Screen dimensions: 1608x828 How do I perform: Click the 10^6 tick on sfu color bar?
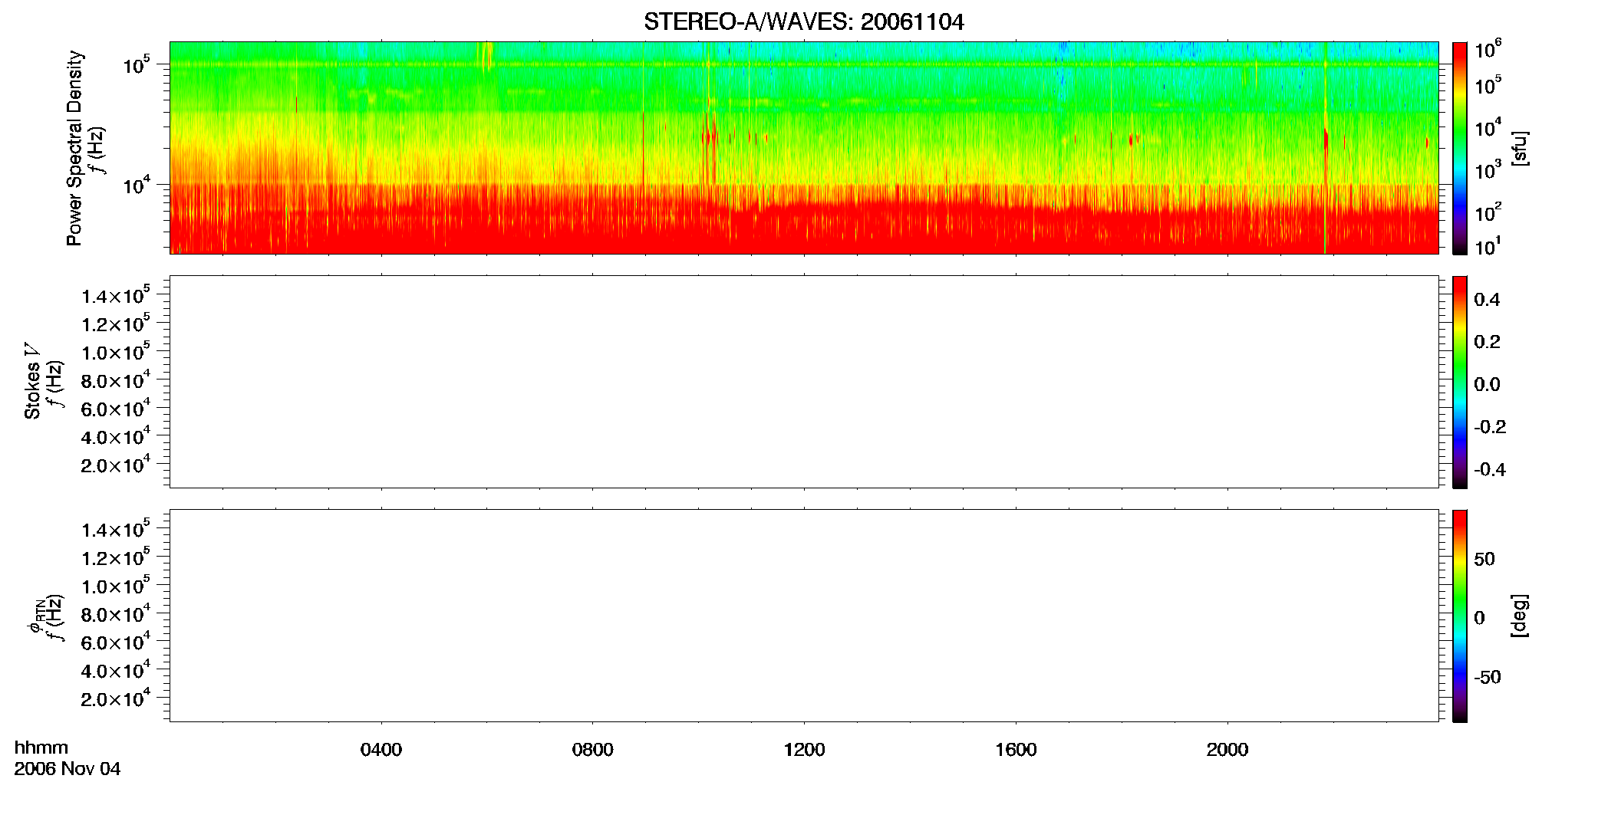point(1488,51)
